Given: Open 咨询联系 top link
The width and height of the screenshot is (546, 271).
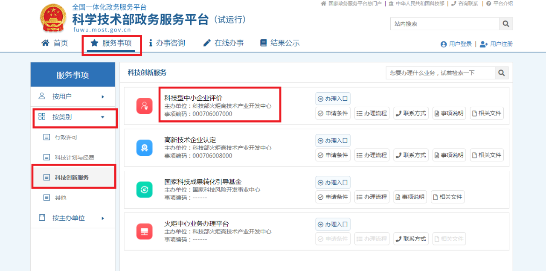Looking at the screenshot, I should coord(465,3).
